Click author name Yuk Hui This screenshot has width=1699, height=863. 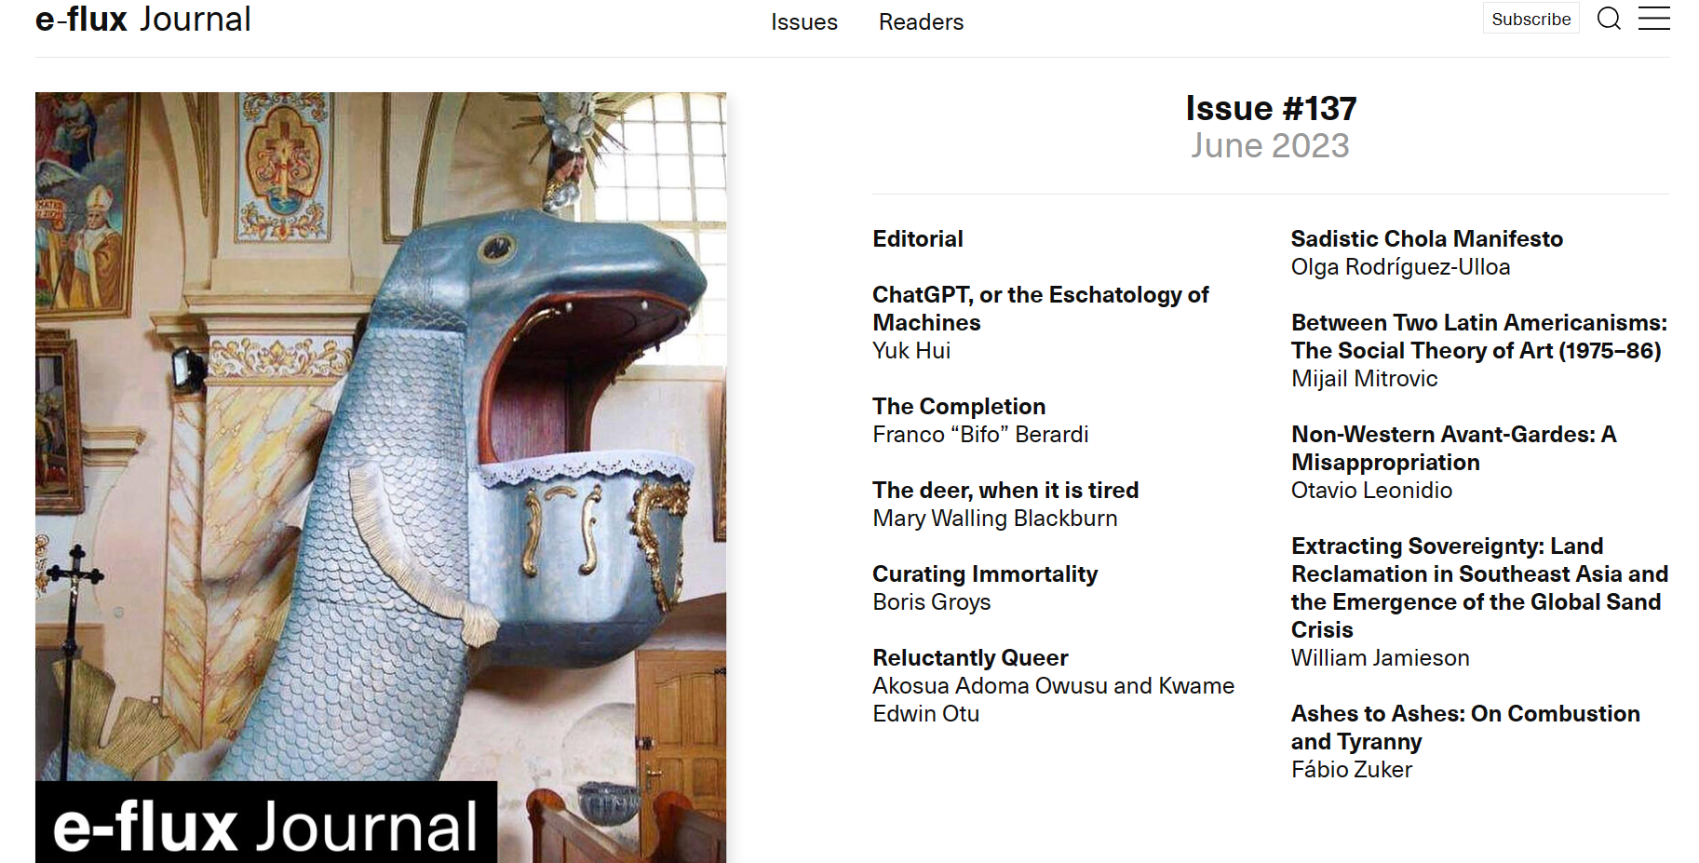click(x=911, y=351)
